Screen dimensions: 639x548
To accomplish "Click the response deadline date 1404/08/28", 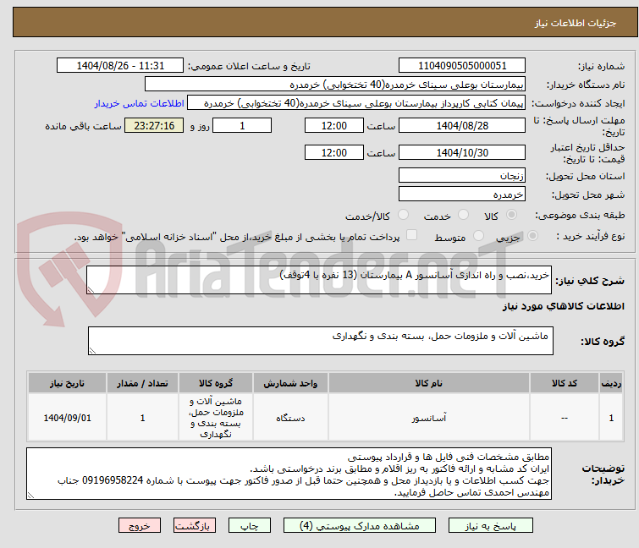I will click(462, 125).
